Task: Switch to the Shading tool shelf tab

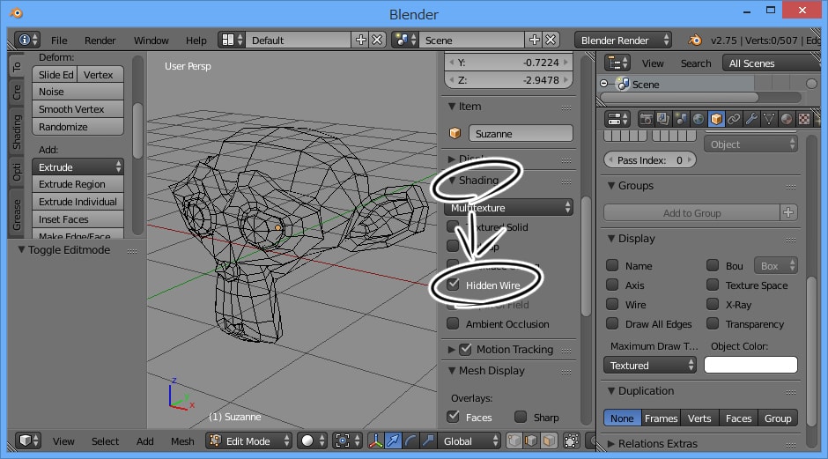Action: coord(17,131)
